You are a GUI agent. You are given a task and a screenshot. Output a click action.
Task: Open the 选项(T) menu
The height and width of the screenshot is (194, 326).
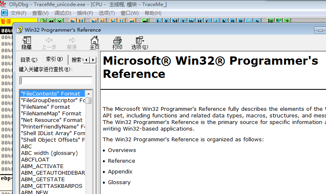[x=107, y=13]
